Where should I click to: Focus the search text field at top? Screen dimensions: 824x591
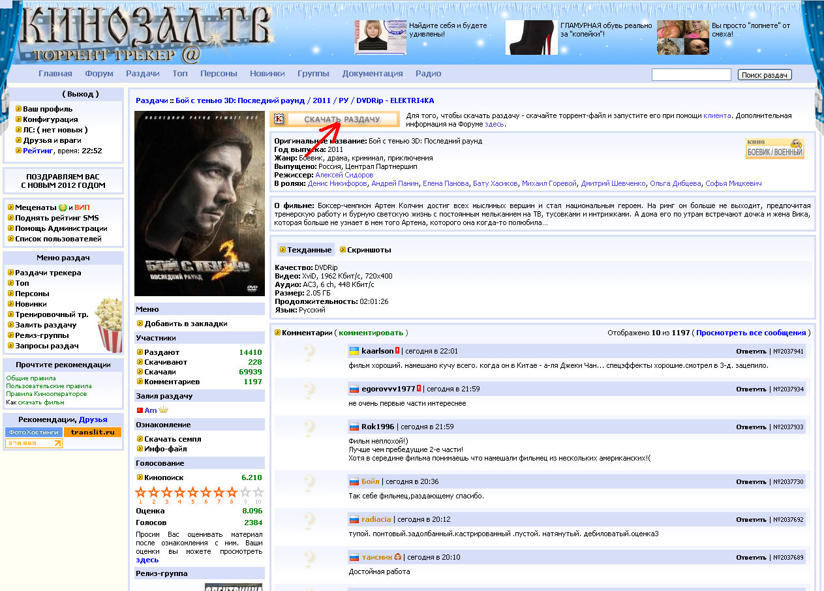(x=691, y=75)
